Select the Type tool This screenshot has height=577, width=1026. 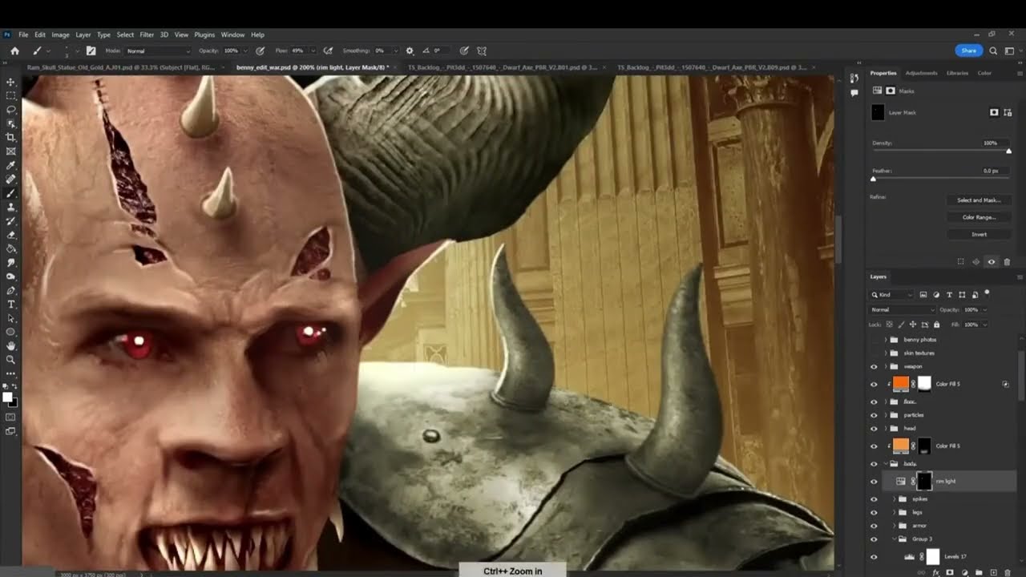(x=10, y=305)
